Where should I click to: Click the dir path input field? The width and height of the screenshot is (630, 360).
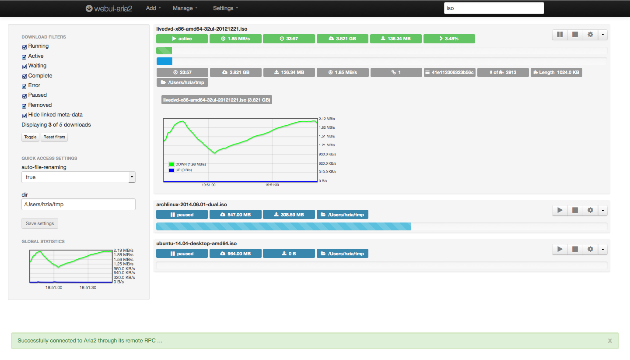[78, 205]
